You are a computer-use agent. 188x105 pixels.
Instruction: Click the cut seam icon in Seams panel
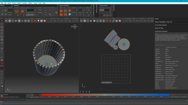[x=2, y=10]
